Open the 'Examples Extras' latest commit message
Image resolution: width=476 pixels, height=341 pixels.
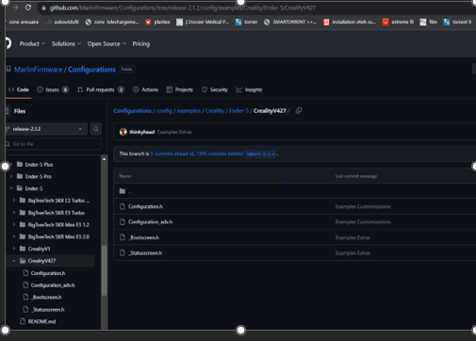pos(174,132)
